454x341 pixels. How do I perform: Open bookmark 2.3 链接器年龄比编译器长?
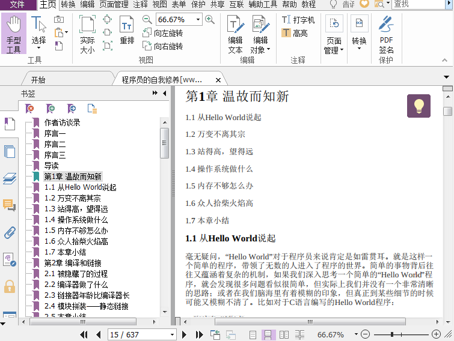(87, 295)
